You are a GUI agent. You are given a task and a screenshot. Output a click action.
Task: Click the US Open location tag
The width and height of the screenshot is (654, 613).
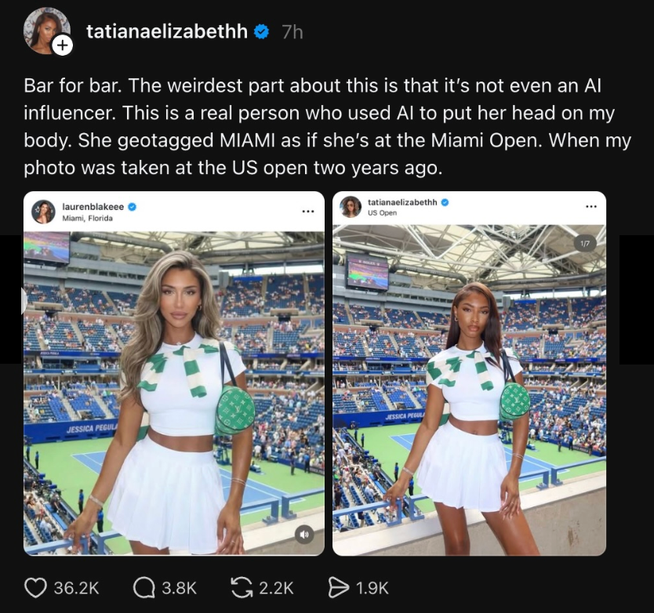coord(382,213)
